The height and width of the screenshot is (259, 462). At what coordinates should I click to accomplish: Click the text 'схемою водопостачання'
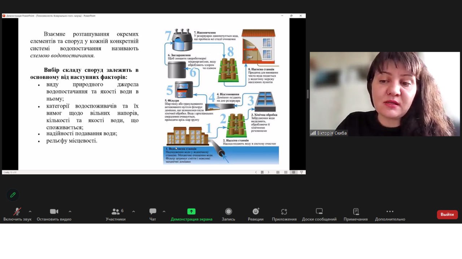pyautogui.click(x=62, y=55)
